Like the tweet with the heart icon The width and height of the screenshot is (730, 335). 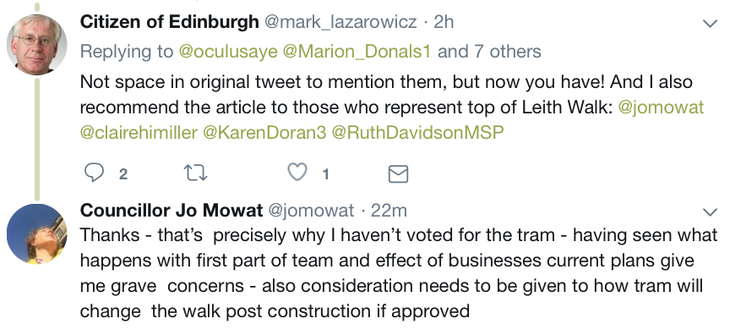click(297, 173)
